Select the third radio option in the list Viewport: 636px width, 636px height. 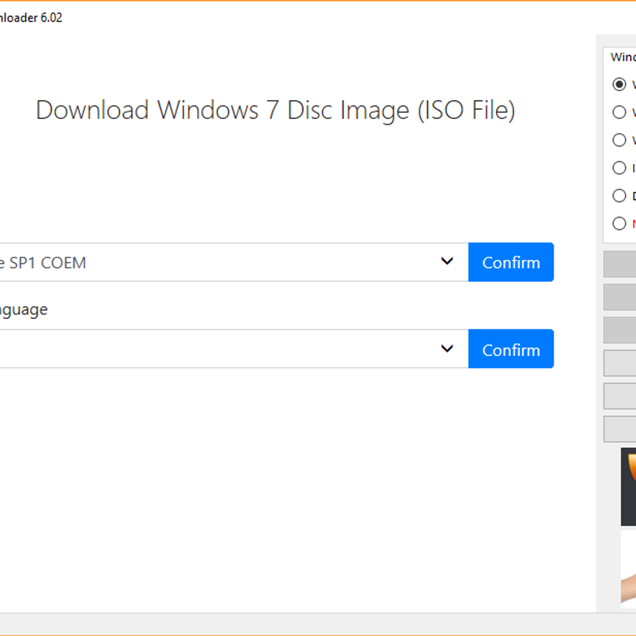pyautogui.click(x=619, y=140)
